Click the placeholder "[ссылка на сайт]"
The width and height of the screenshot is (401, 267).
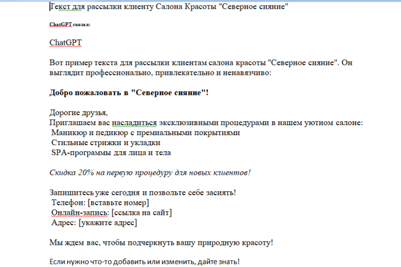pos(141,212)
